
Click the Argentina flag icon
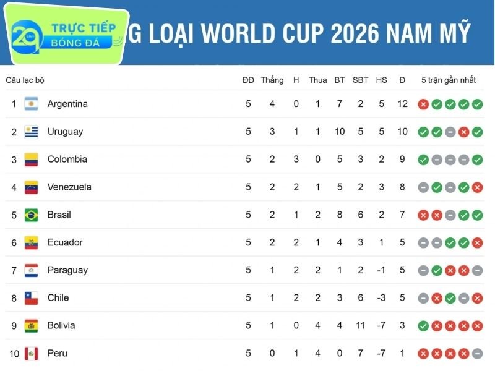tap(32, 104)
